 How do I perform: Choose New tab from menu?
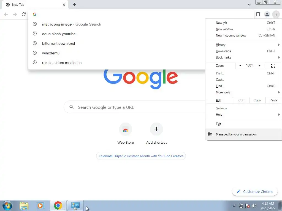click(244, 23)
